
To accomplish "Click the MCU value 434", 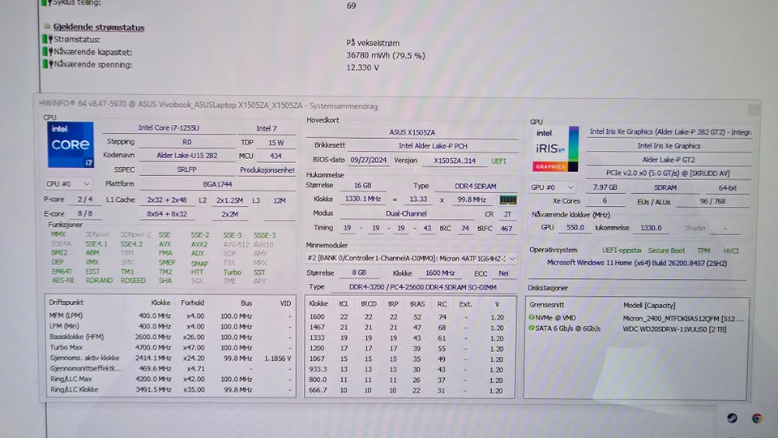I will (276, 156).
